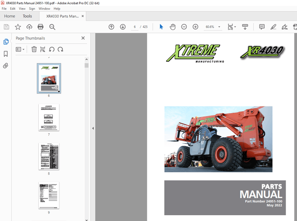Click the page number input field
Screen dimensions: 297x221
coord(135,27)
